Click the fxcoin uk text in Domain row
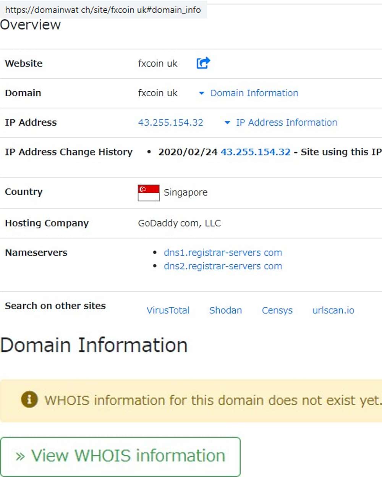 pos(158,93)
